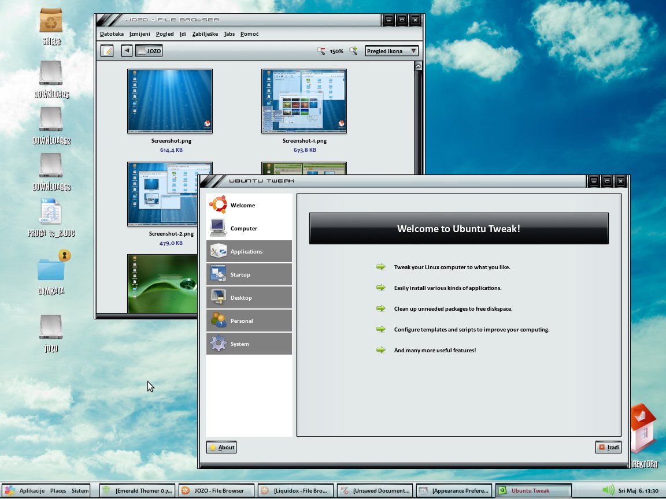Open the Pomoć menu in File Browser
Screen dimensions: 666x499
tap(249, 34)
